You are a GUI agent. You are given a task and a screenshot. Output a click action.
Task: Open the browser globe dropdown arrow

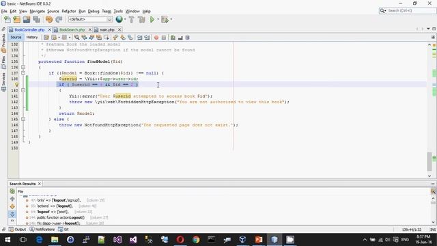coord(125,19)
